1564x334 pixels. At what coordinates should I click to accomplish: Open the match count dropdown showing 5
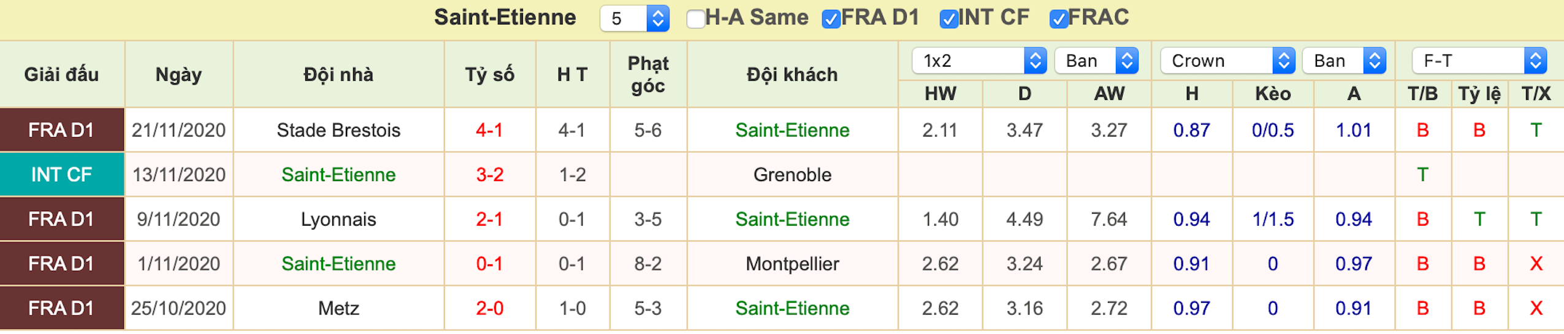point(635,18)
